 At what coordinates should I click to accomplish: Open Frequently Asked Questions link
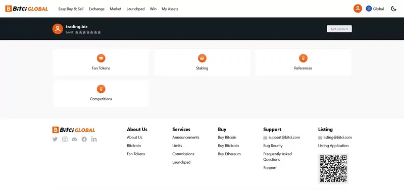(x=277, y=157)
